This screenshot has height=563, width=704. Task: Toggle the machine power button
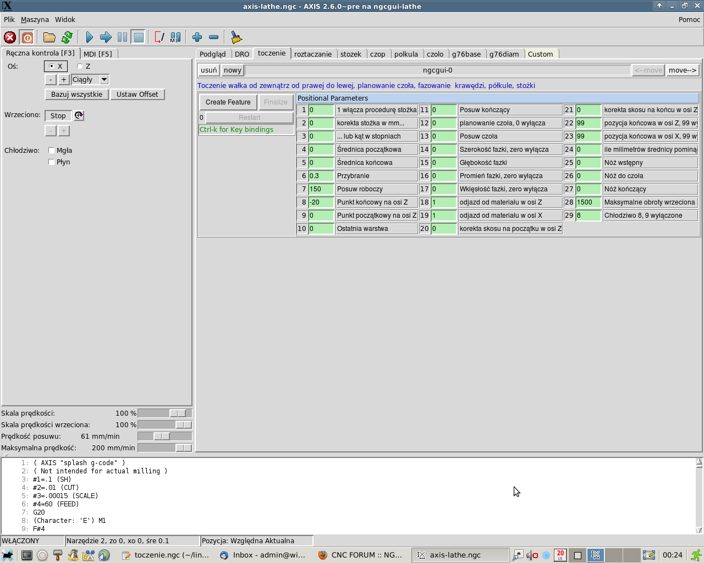pos(27,37)
